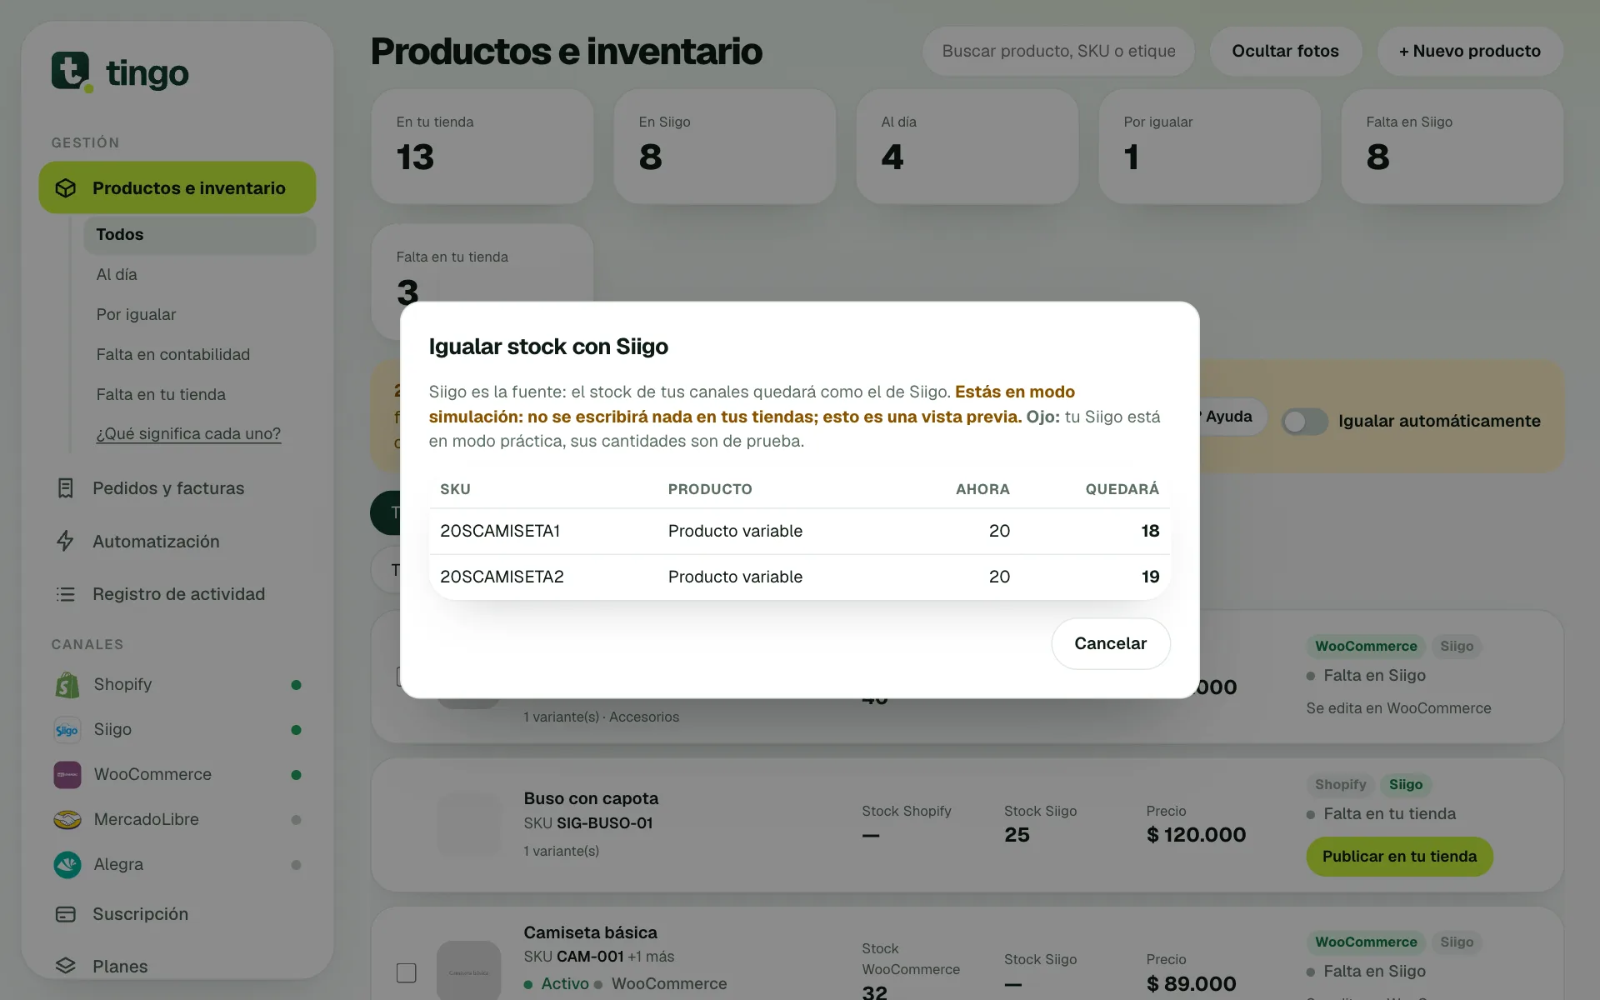1600x1000 pixels.
Task: Select the Todos filter
Action: (x=200, y=235)
